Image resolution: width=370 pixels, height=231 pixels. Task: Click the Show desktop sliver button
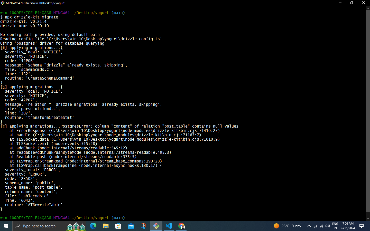[369, 226]
